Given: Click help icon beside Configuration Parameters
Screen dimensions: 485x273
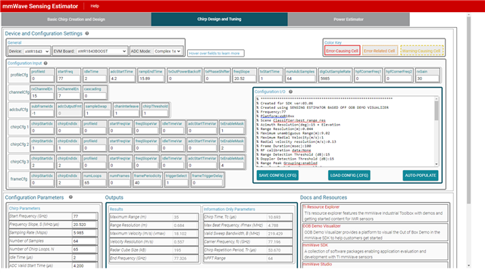Looking at the screenshot, I should pos(70,197).
